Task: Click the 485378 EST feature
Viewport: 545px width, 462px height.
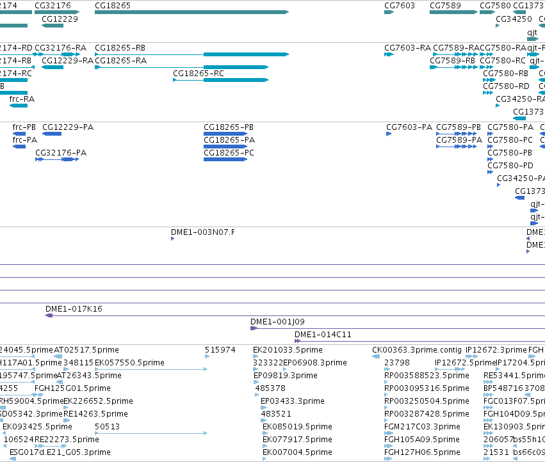Action: click(x=257, y=395)
